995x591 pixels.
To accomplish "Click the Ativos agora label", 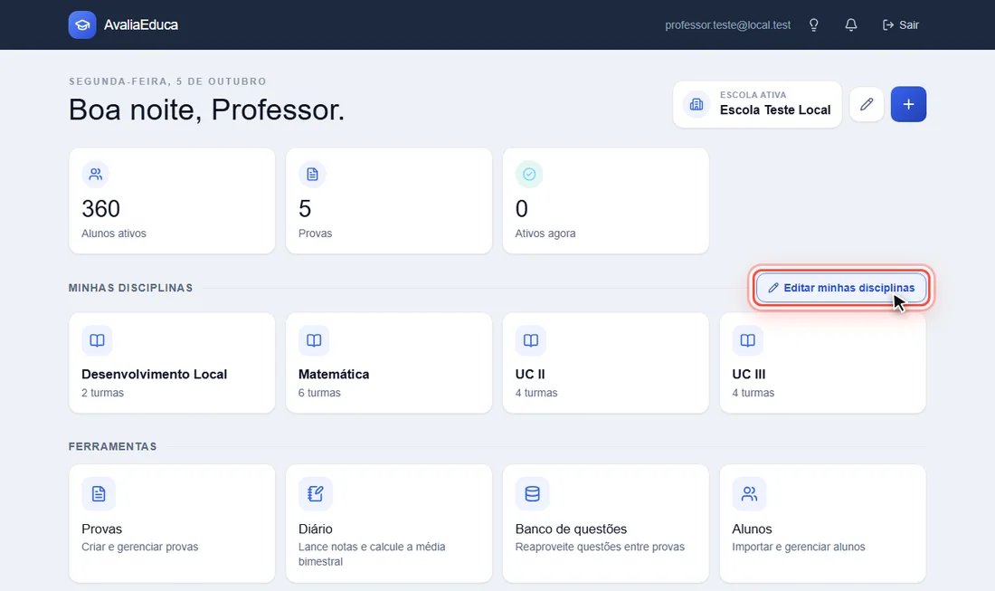I will click(545, 233).
